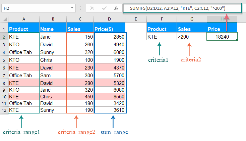The height and width of the screenshot is (141, 246).
Task: Select column H header
Action: coord(222,19)
